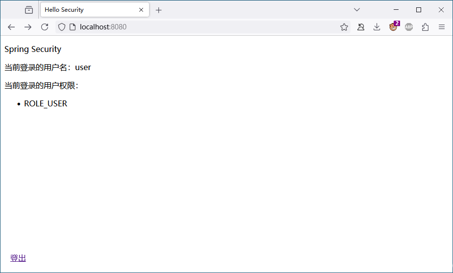This screenshot has width=453, height=273.
Task: Open the application hamburger menu
Action: pos(442,27)
